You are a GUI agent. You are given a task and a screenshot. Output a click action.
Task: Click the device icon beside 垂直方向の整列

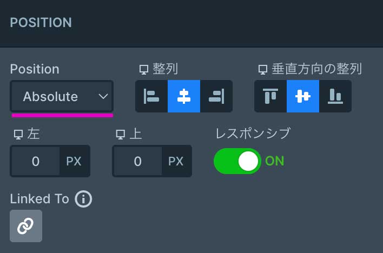tap(263, 70)
